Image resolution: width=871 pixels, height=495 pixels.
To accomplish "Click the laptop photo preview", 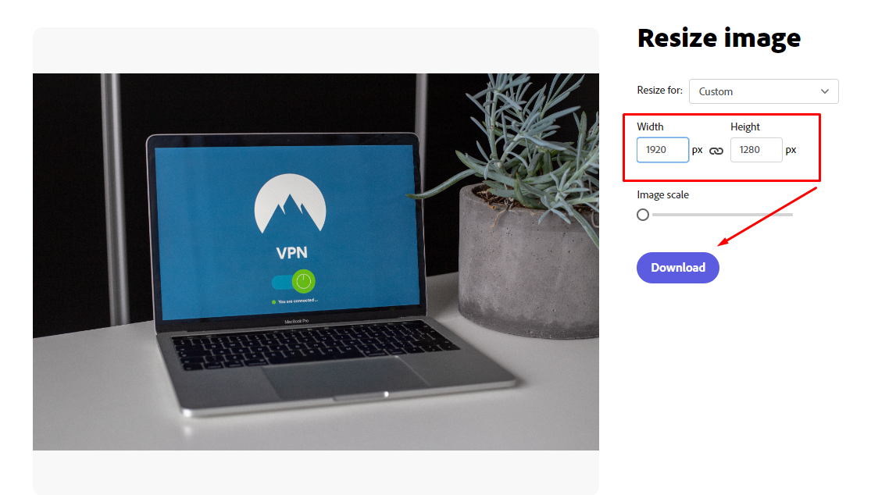I will click(316, 262).
